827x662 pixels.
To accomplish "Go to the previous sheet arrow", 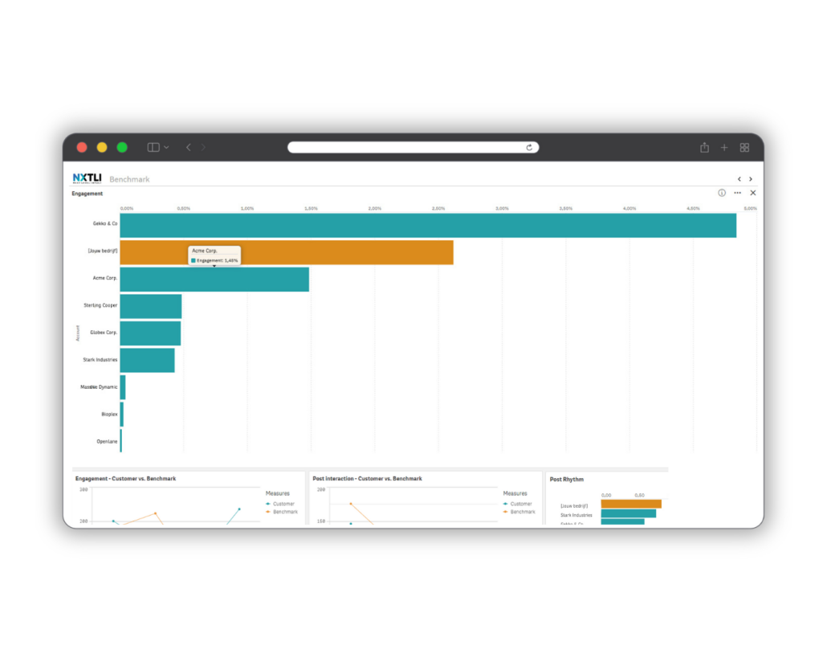I will 739,179.
